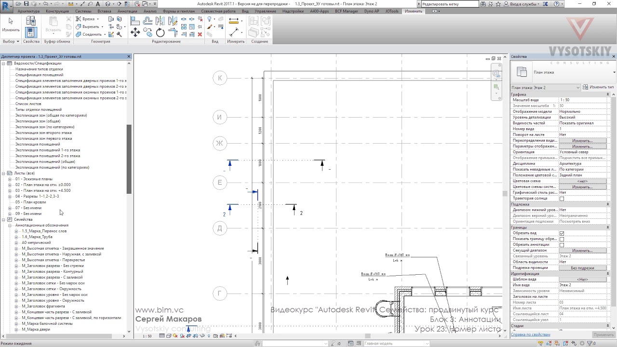Open the Type Properties icon in the ribbon

(31, 21)
